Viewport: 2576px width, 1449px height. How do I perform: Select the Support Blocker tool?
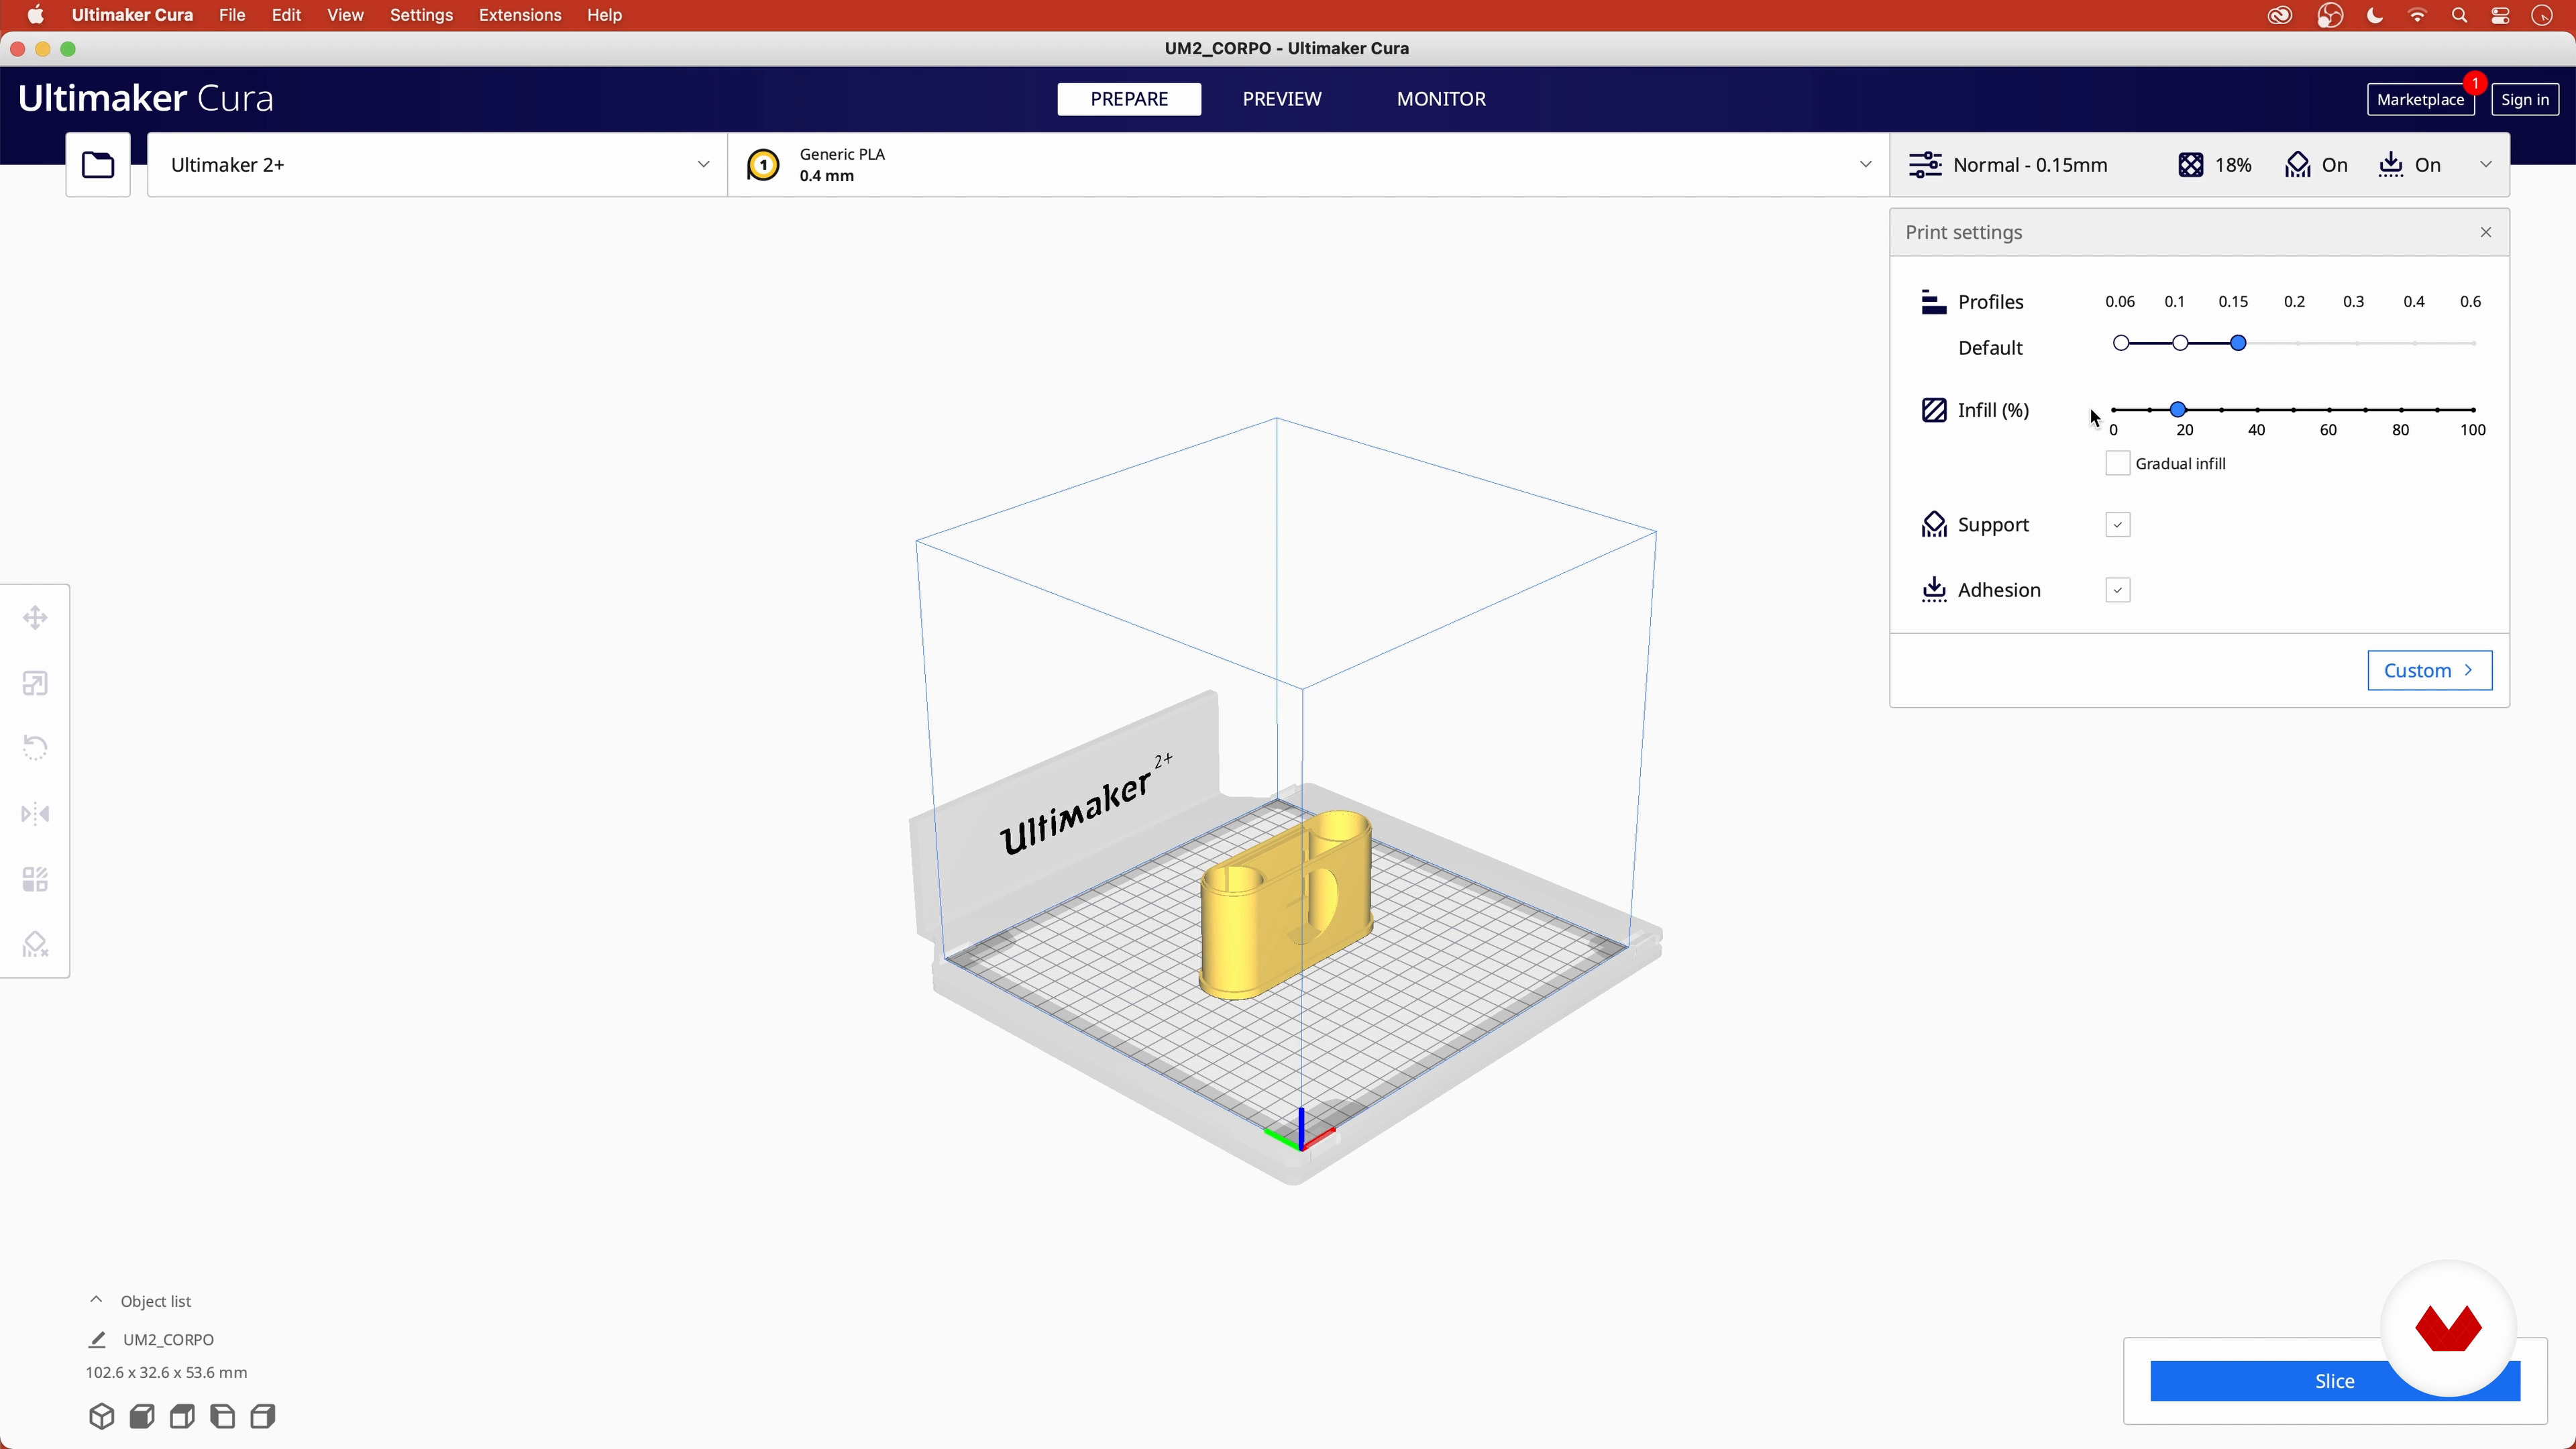click(36, 945)
